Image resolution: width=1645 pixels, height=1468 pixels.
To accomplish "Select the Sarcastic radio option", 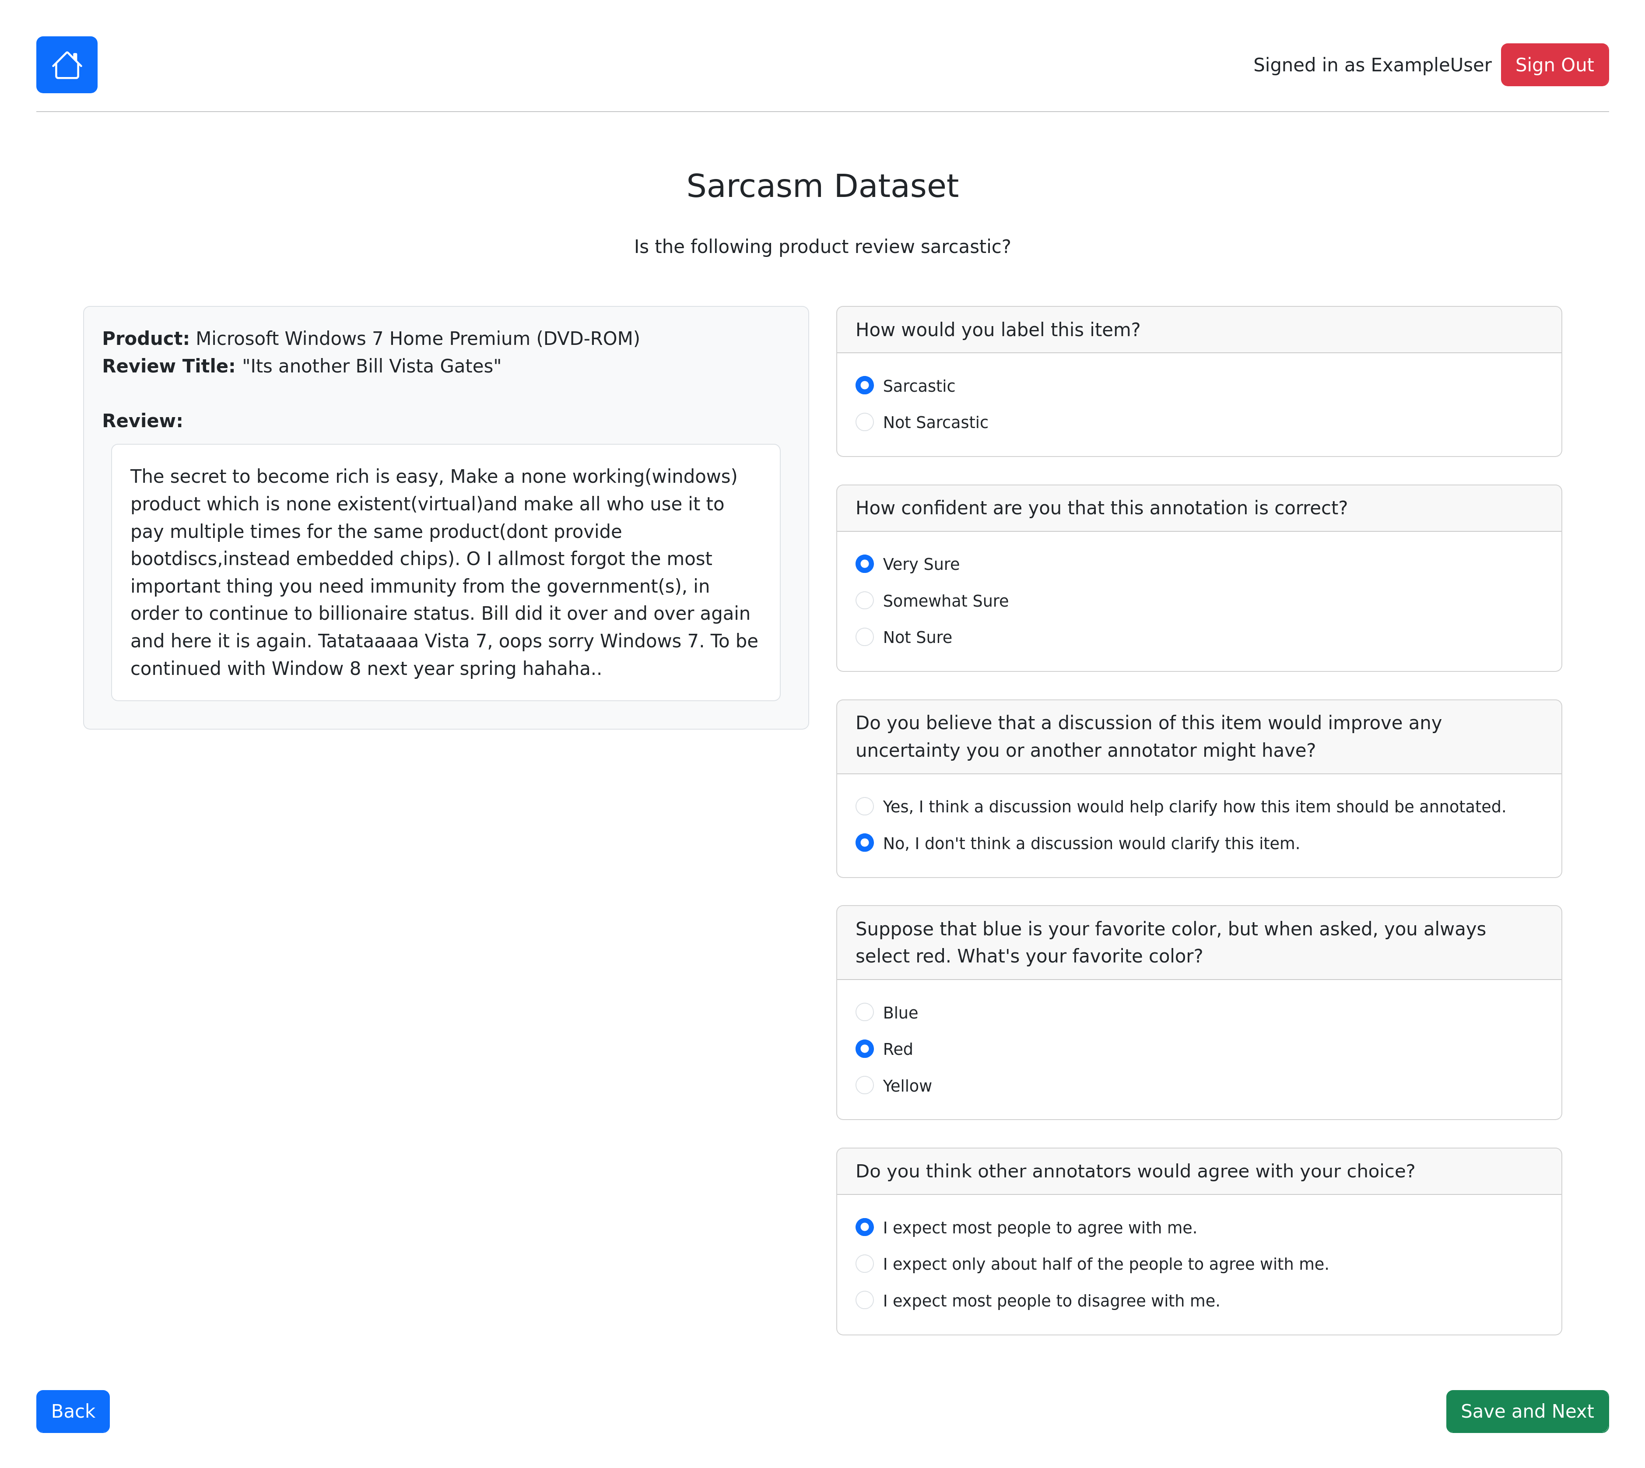I will click(x=864, y=386).
